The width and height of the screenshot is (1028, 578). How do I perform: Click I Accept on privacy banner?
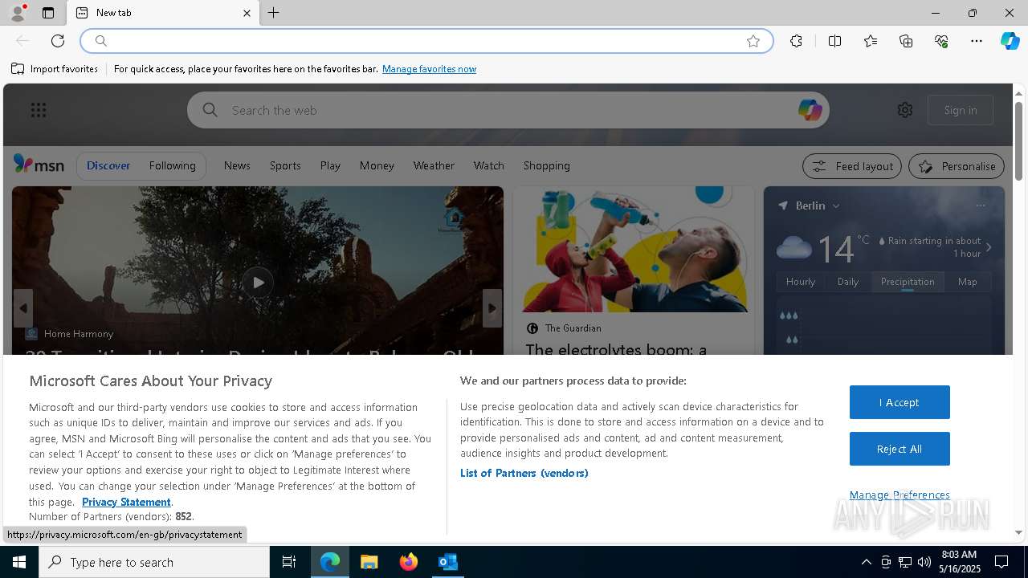click(x=899, y=402)
